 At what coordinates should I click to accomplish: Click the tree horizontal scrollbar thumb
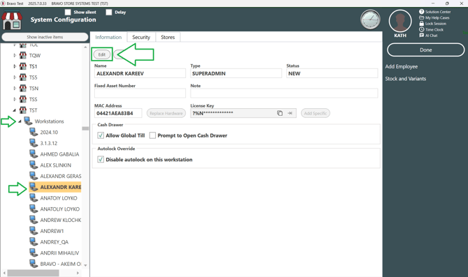coord(33,273)
